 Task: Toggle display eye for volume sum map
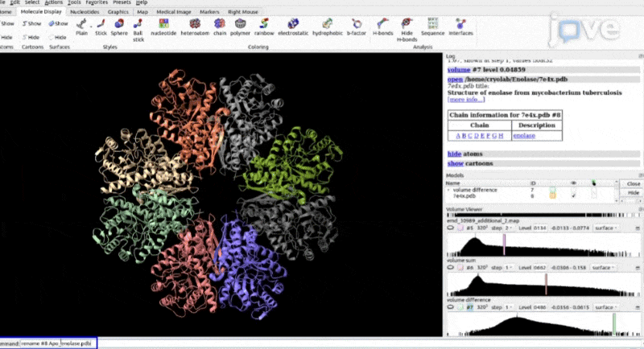click(x=450, y=266)
